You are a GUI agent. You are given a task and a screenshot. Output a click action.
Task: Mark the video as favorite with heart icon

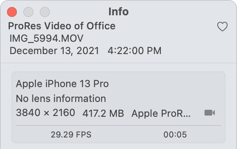[222, 26]
